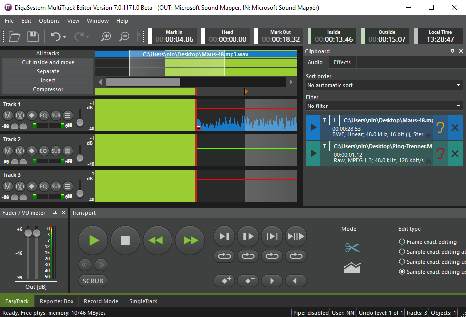This screenshot has height=317, width=466.
Task: Click the orange ear icon for Maus-48
Action: 440,127
